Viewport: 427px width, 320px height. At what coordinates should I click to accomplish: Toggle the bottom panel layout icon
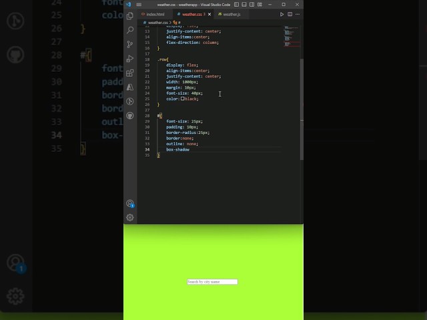pos(244,5)
